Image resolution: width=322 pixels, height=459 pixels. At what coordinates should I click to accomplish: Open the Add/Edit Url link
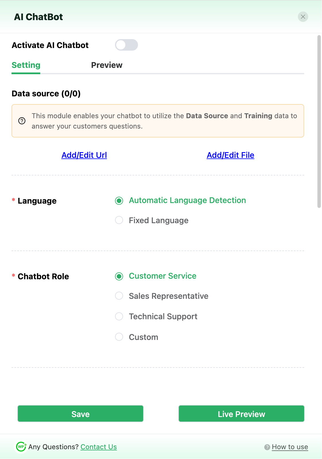click(84, 155)
